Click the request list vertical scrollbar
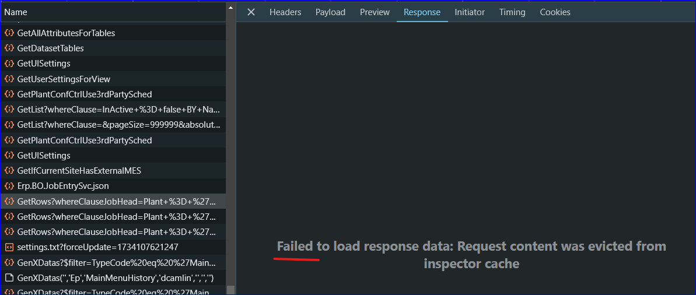This screenshot has height=295, width=696. pos(230,149)
